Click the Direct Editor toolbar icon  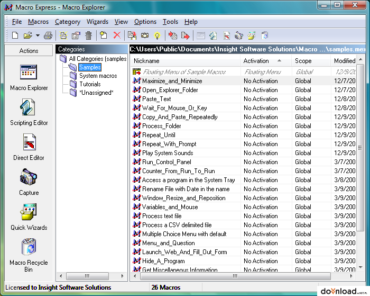coord(227,35)
